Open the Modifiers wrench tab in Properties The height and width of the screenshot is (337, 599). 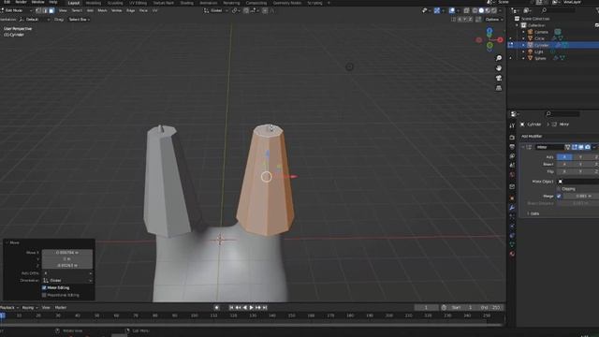tap(512, 208)
